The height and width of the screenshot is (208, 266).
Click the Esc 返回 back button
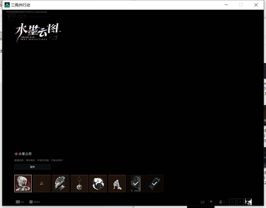(20, 202)
